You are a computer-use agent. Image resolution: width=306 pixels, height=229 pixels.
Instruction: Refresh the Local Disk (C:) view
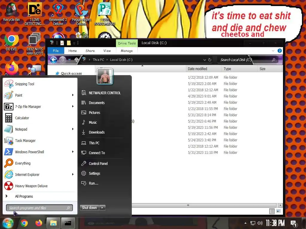(x=209, y=60)
